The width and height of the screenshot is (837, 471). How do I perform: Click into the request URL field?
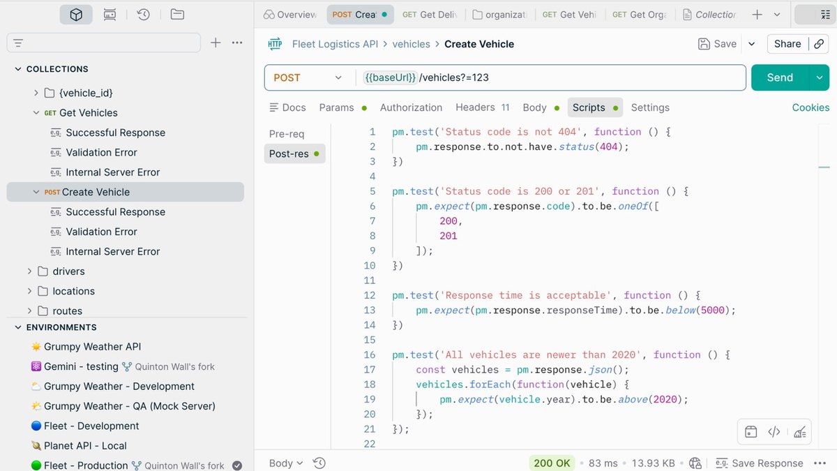[551, 77]
